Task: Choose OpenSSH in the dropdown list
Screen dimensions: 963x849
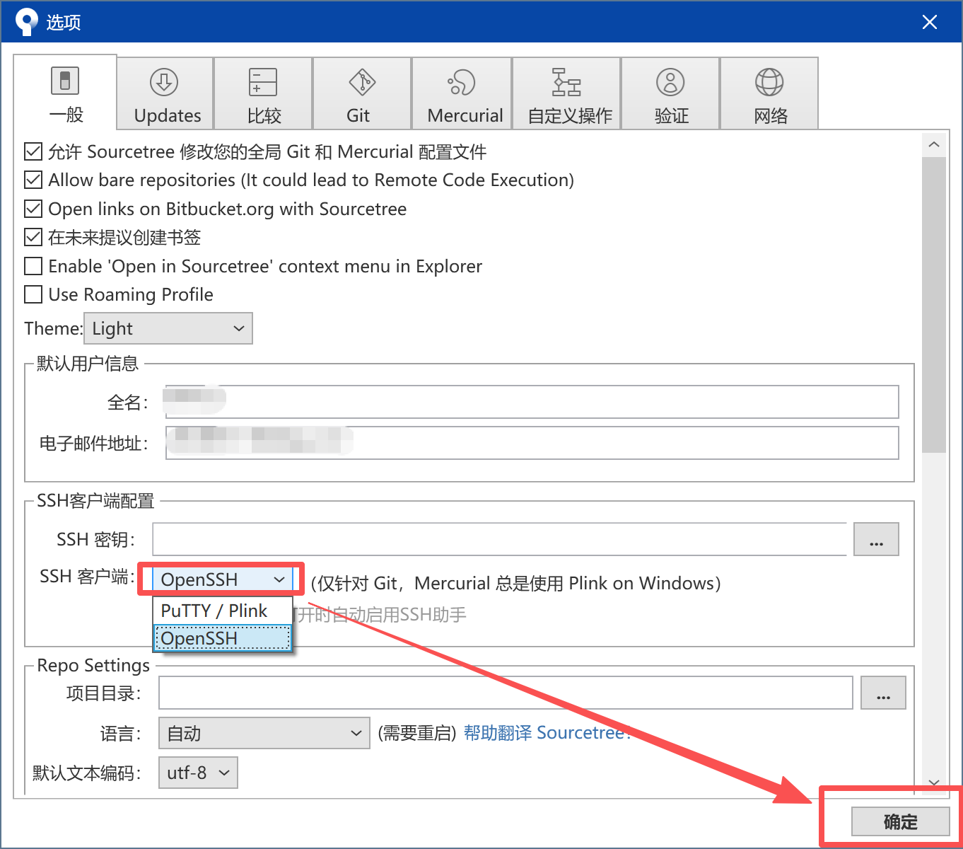Action: [223, 638]
